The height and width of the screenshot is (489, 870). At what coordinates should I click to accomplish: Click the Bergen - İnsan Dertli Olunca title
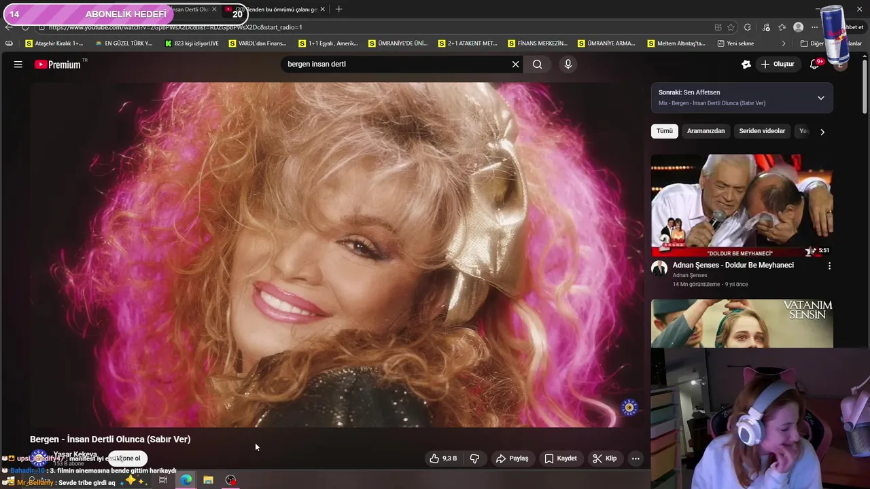pos(110,439)
